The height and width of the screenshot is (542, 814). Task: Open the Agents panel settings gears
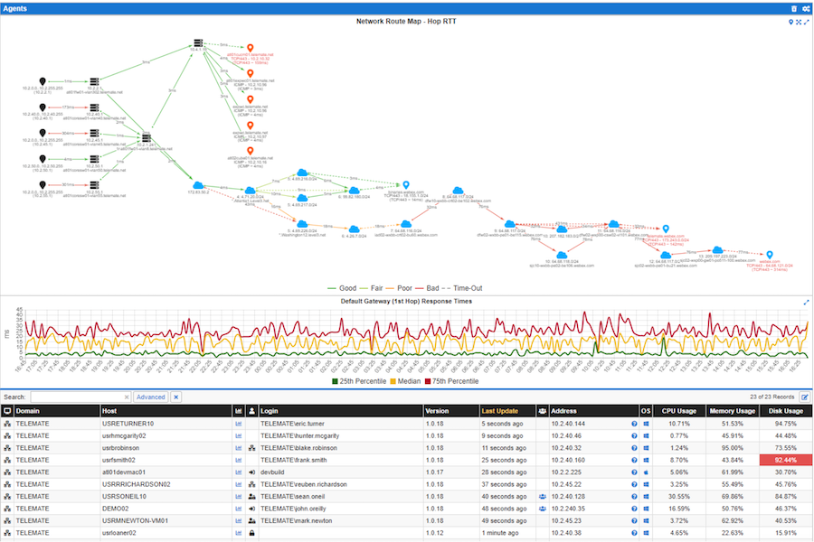click(x=806, y=9)
